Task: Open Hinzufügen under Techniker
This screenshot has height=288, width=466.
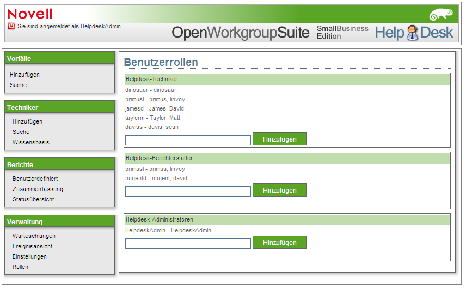Action: (27, 121)
